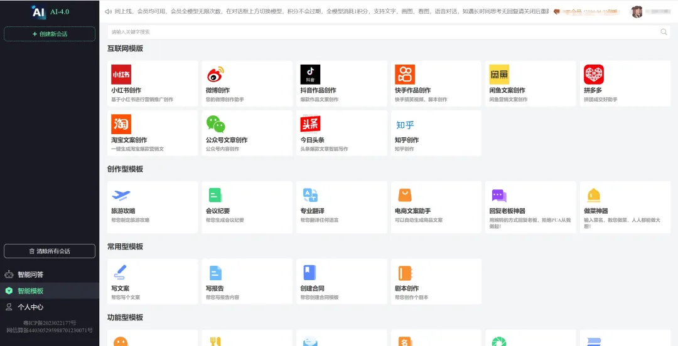Click the 写报告 card title
Image resolution: width=678 pixels, height=346 pixels.
click(215, 288)
